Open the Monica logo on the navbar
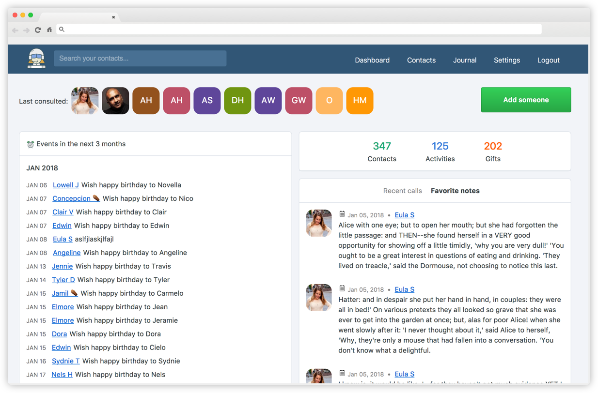The image size is (598, 393). click(36, 59)
